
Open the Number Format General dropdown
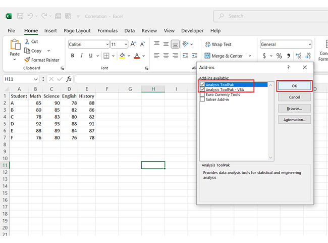310,44
